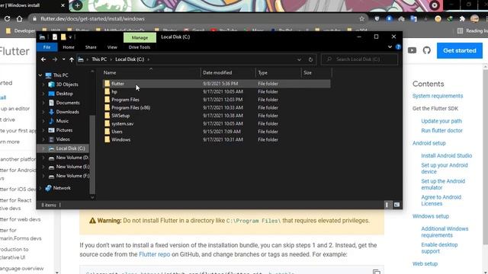Image resolution: width=488 pixels, height=274 pixels.
Task: Switch to details view layout icon
Action: click(387, 205)
